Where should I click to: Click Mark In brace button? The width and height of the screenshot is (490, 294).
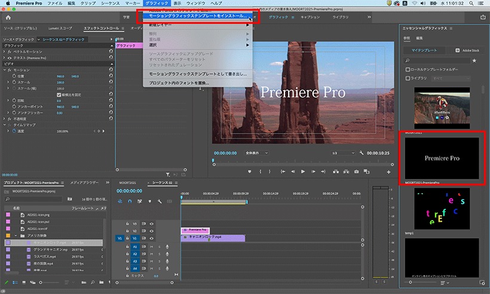click(x=261, y=172)
